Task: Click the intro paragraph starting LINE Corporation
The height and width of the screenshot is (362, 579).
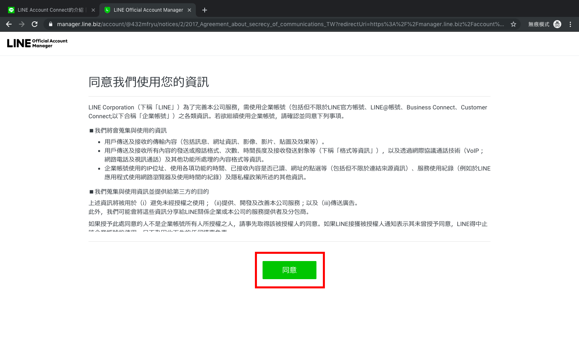Action: pyautogui.click(x=287, y=111)
